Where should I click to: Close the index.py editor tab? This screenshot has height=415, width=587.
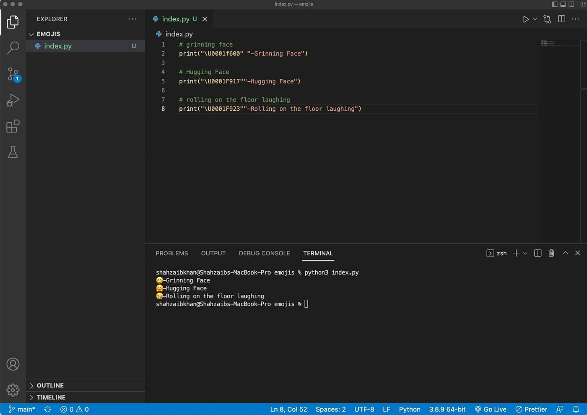(205, 19)
